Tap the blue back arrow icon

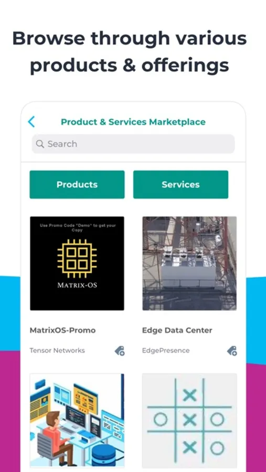(31, 122)
